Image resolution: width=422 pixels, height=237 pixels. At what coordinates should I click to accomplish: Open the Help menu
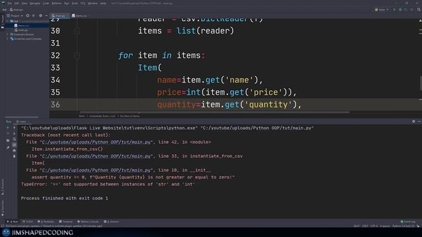pos(103,3)
